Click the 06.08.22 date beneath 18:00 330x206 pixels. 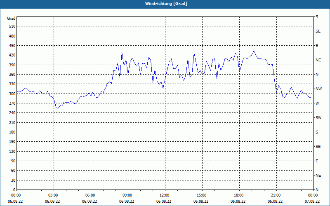pos(238,201)
